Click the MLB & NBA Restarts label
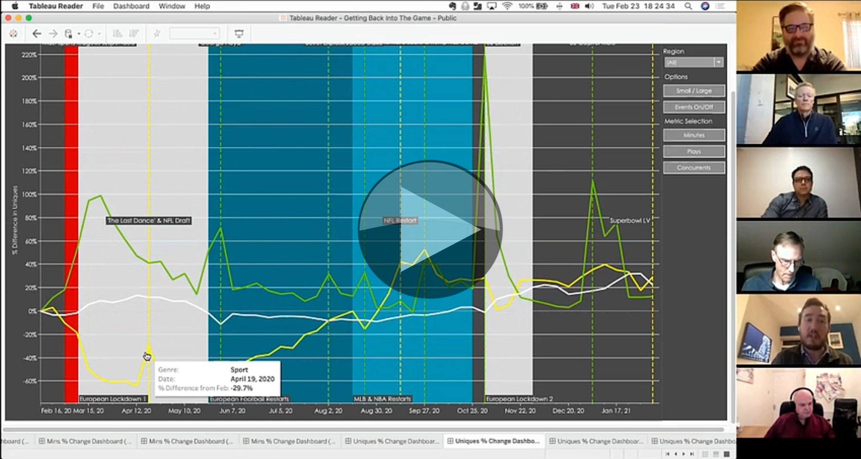This screenshot has height=459, width=861. (382, 399)
